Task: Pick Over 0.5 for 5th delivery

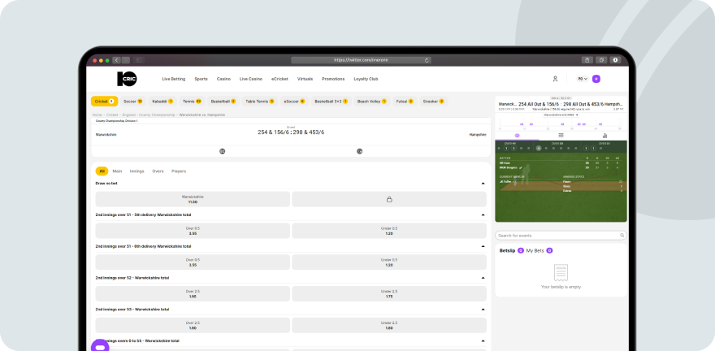Action: point(193,231)
